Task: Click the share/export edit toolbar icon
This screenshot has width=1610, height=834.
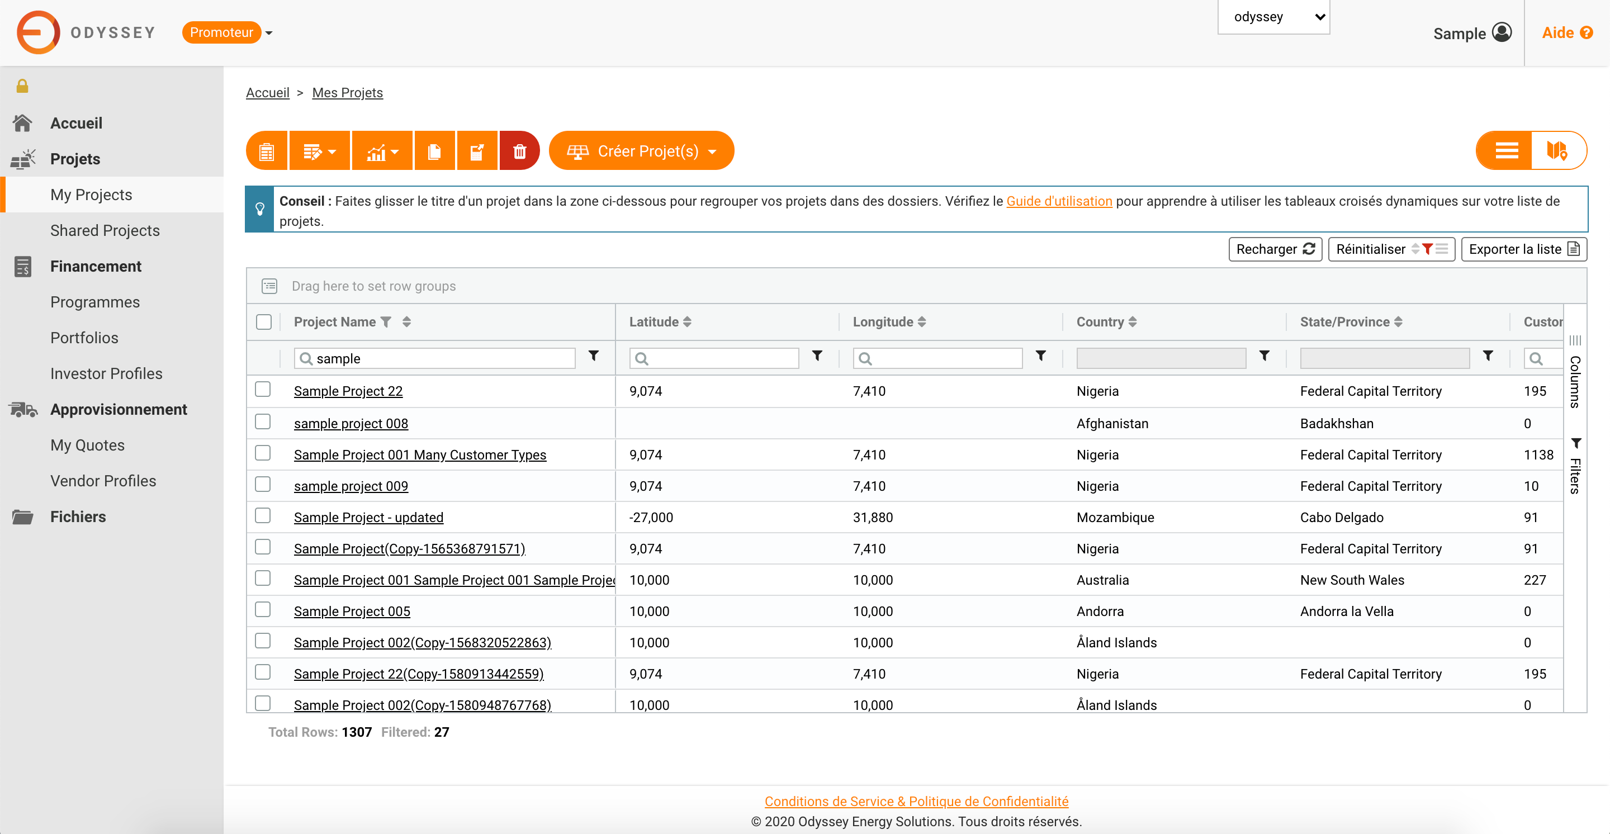Action: (477, 151)
